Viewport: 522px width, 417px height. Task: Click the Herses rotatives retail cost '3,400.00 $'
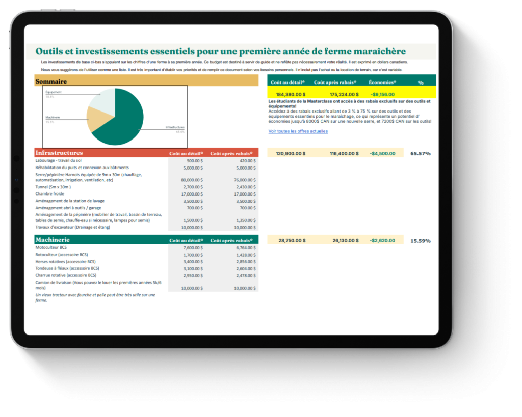point(193,262)
